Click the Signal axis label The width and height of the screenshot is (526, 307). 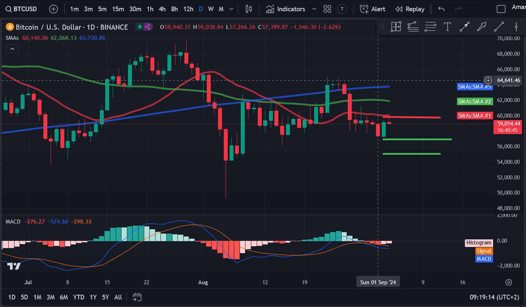pyautogui.click(x=484, y=251)
